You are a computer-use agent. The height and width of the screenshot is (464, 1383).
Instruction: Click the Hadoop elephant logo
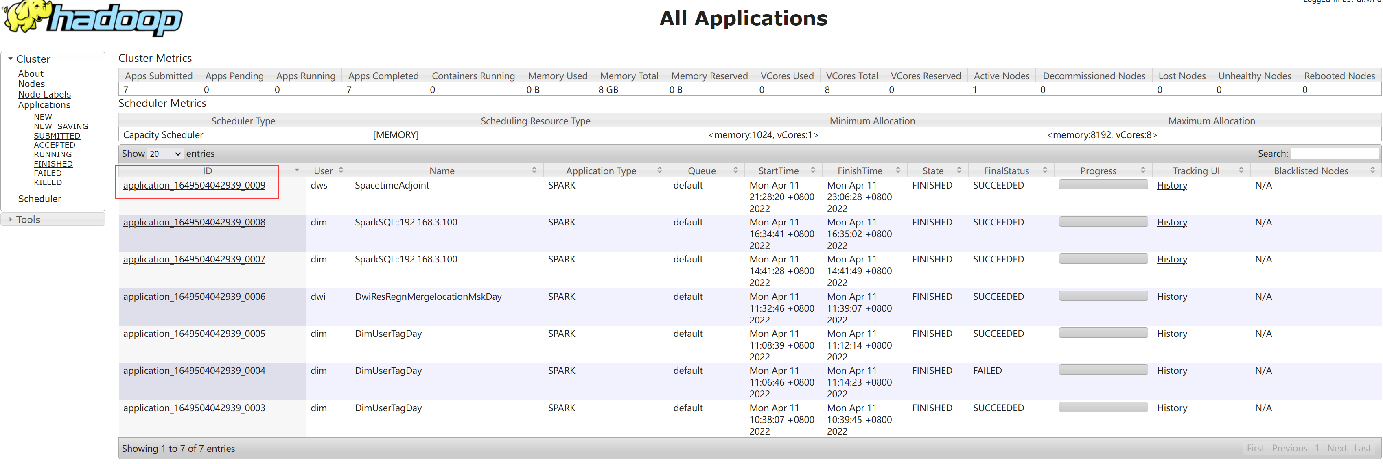(92, 19)
